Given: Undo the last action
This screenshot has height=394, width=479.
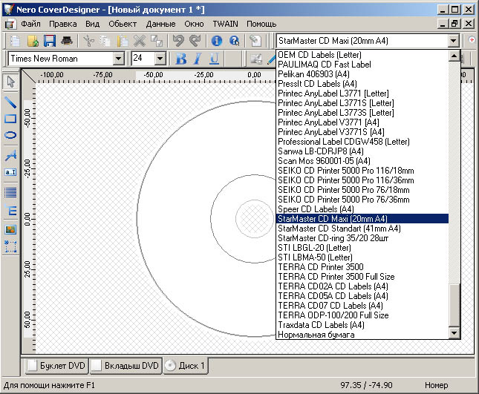Looking at the screenshot, I should point(178,41).
